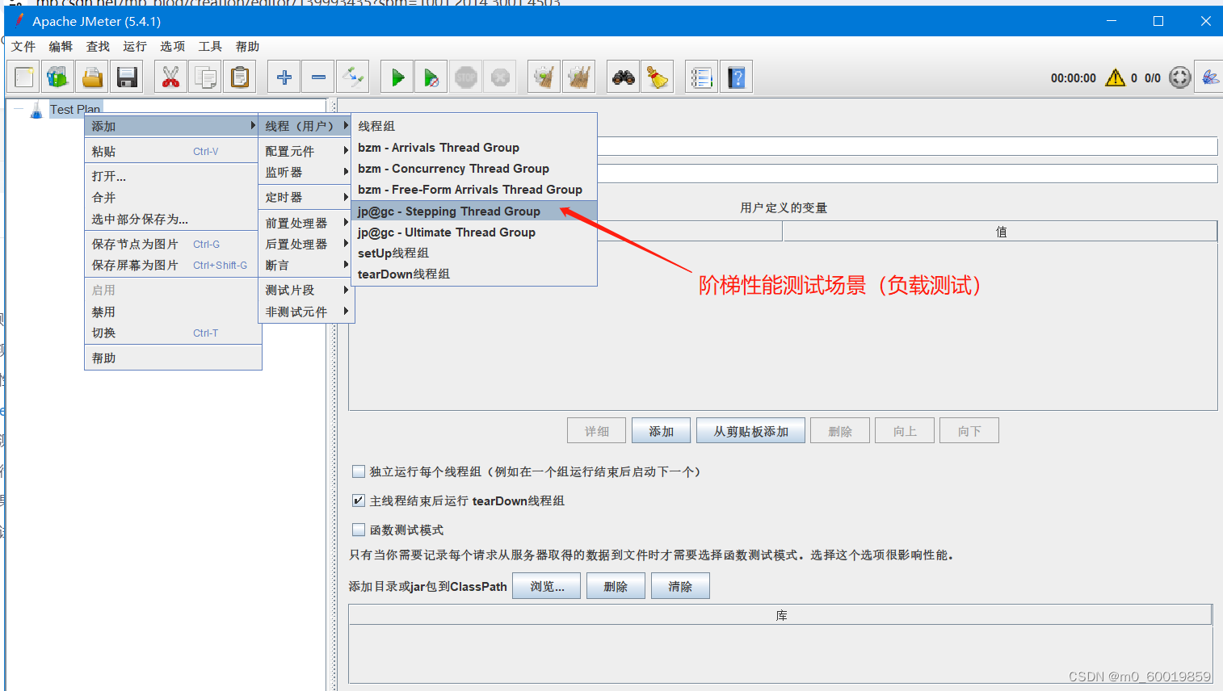The height and width of the screenshot is (691, 1223).
Task: Open the 选项 menu
Action: (x=172, y=47)
